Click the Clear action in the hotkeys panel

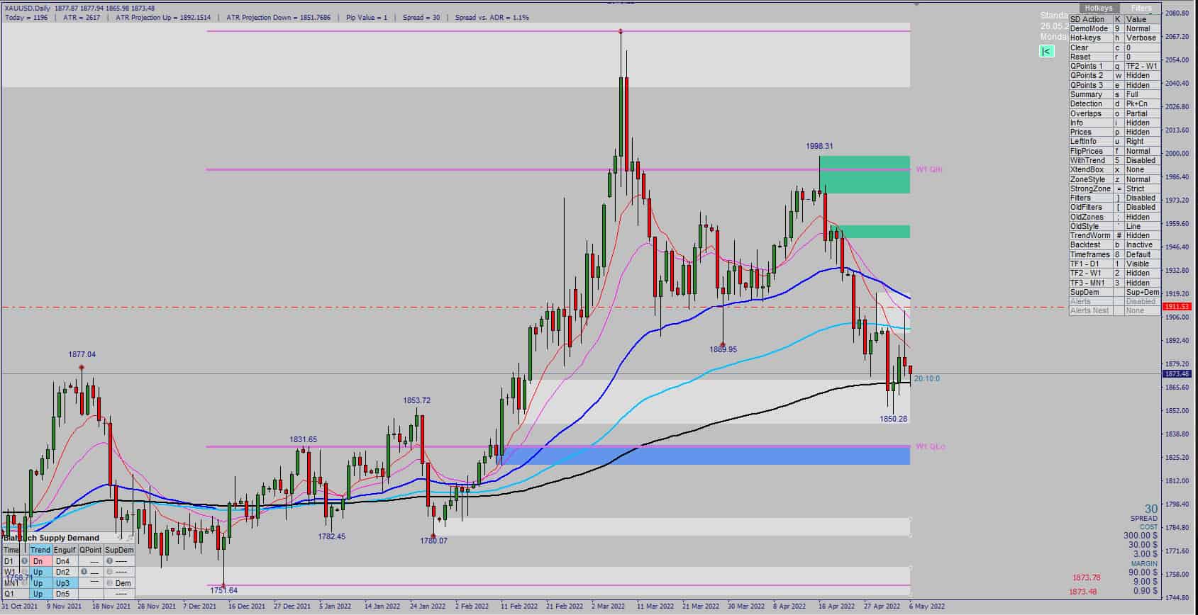pyautogui.click(x=1114, y=47)
